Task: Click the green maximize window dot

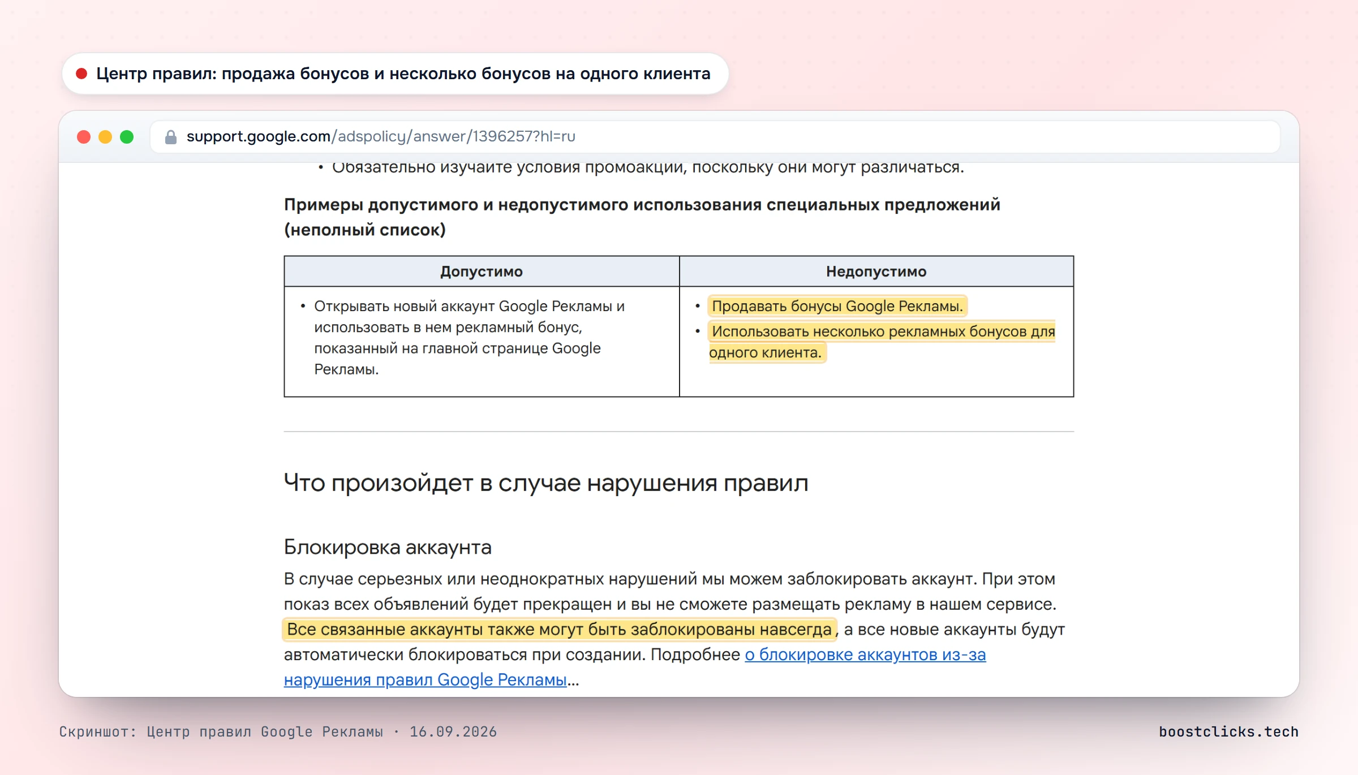Action: coord(127,137)
